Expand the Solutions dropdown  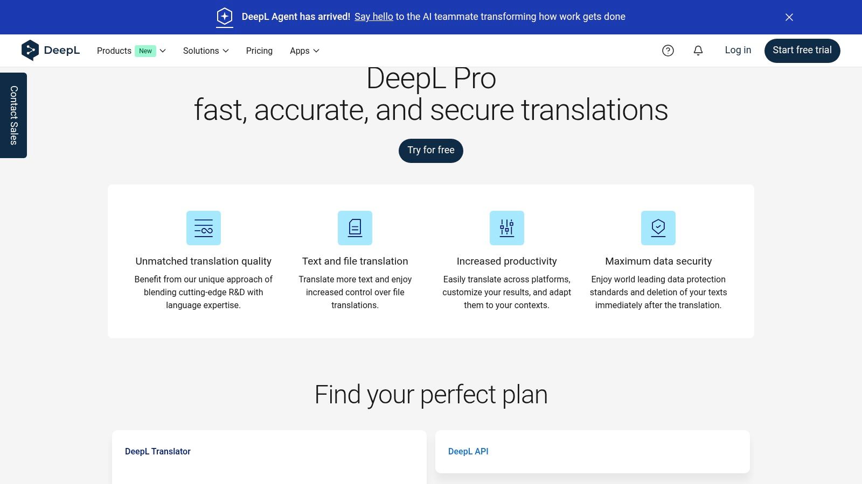click(206, 51)
